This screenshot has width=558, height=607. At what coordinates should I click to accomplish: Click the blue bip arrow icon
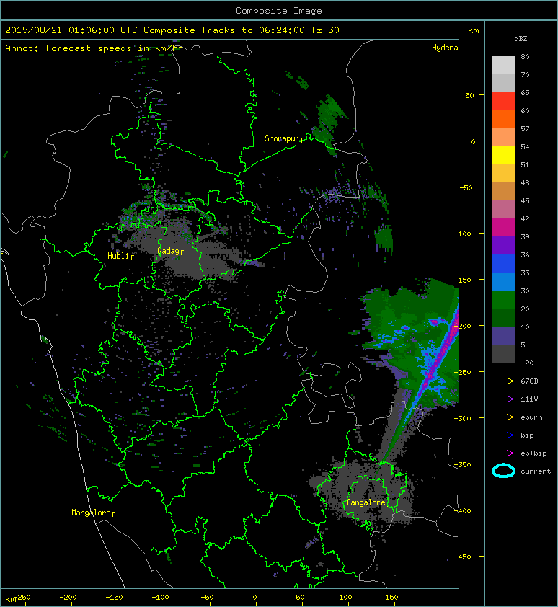(503, 435)
